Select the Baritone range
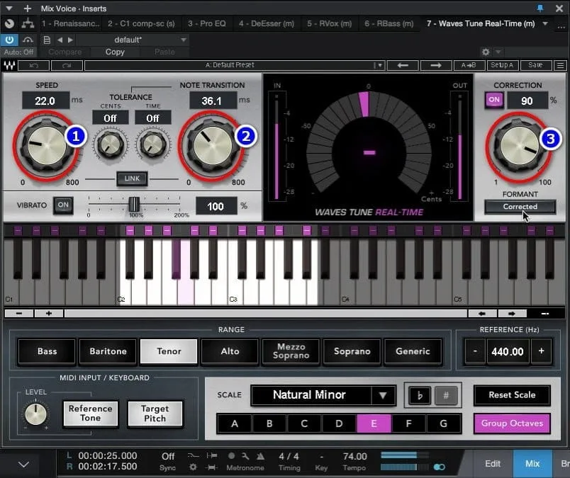570x478 pixels. point(108,352)
